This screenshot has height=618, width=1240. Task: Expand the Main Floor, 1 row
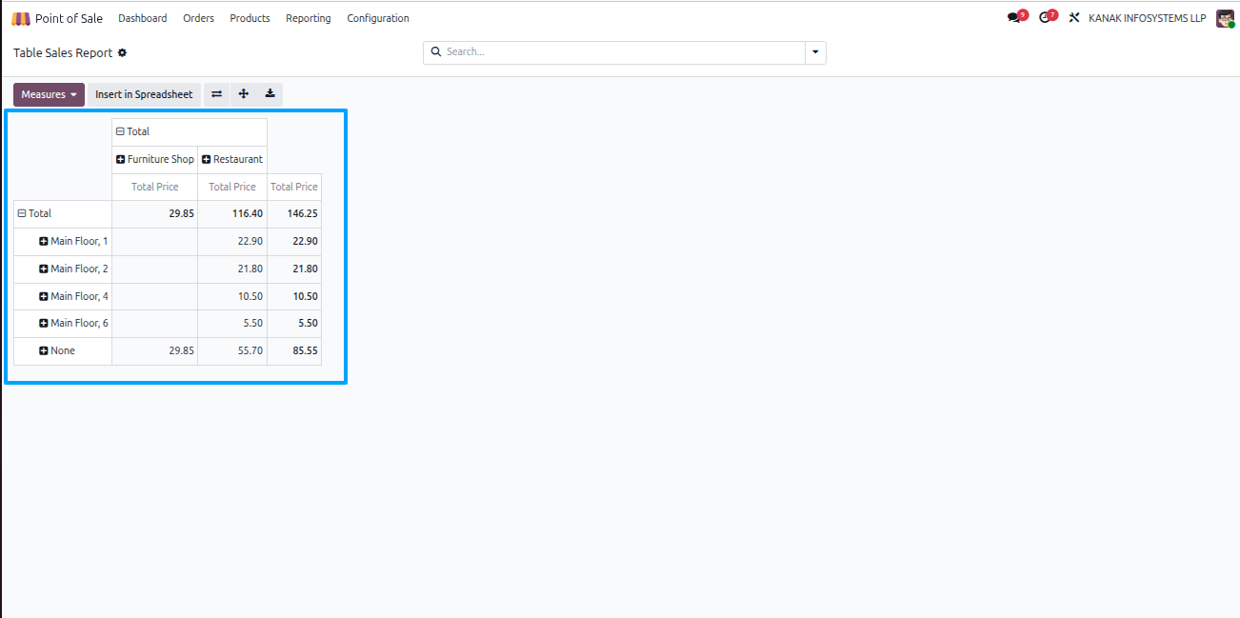coord(73,241)
